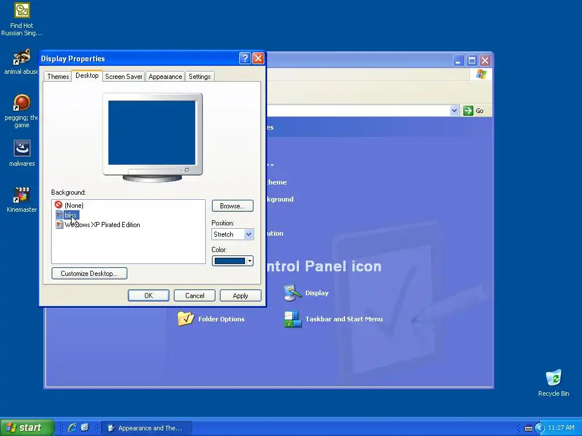
Task: Select (None) in Background list
Action: click(69, 205)
